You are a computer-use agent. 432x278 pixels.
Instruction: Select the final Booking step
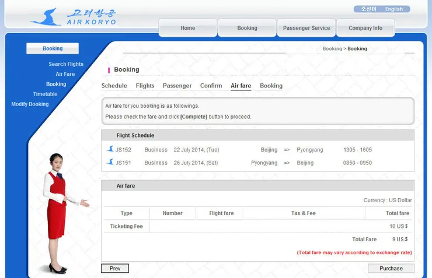coord(271,86)
